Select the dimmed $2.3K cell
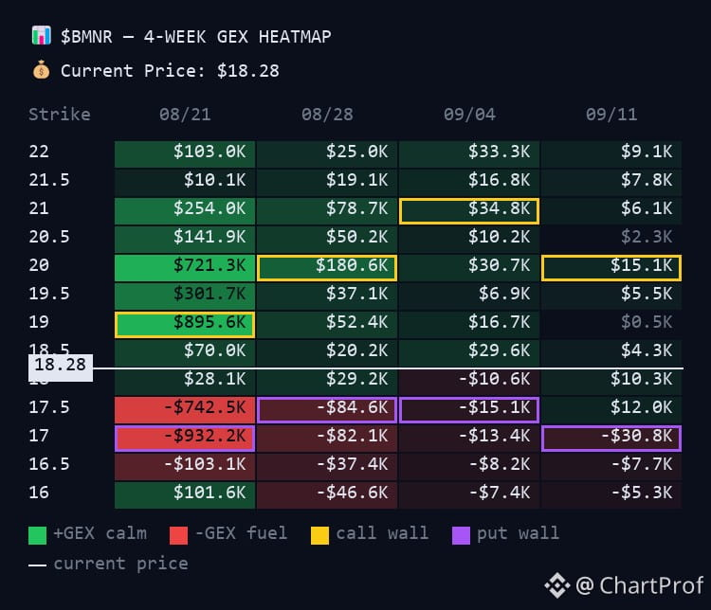The height and width of the screenshot is (610, 711). 611,240
